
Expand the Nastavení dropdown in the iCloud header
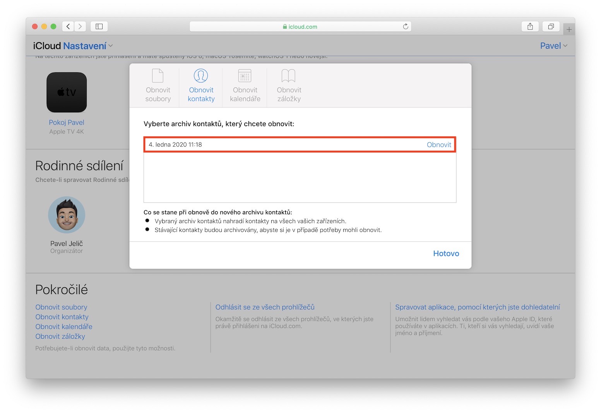88,46
